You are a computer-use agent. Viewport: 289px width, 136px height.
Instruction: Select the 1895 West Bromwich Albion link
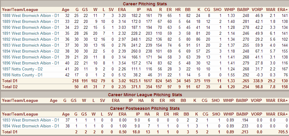pyautogui.click(x=30, y=57)
